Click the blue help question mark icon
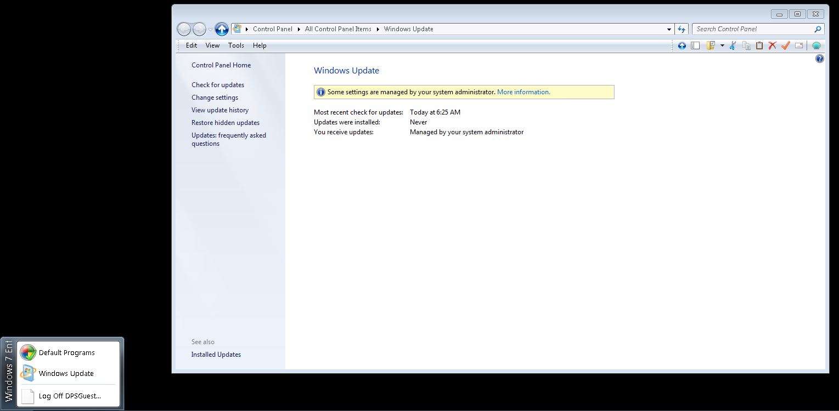 (x=819, y=59)
